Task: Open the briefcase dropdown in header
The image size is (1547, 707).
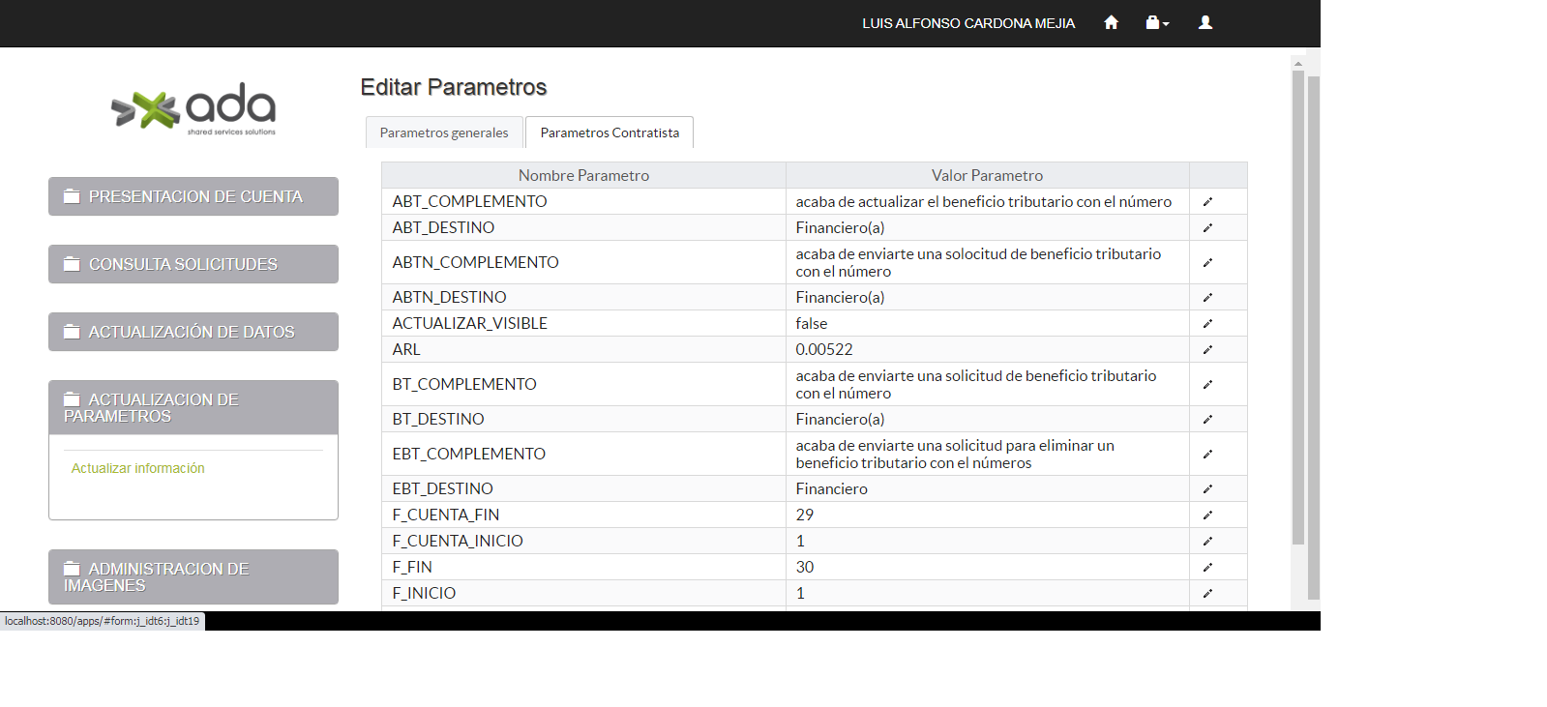Action: click(1157, 22)
